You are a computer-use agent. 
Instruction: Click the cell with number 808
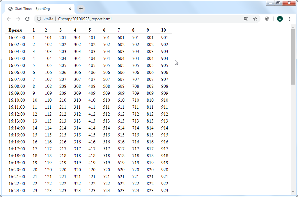coord(150,86)
